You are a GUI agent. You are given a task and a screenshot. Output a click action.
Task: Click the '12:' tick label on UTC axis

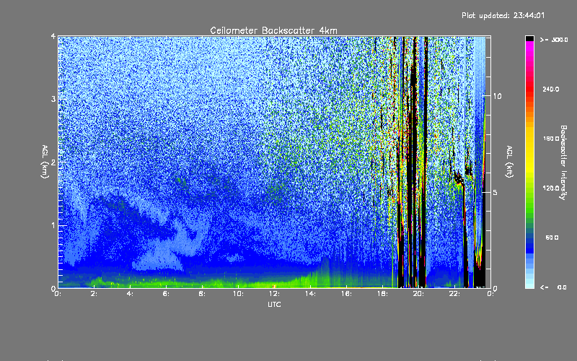[274, 294]
